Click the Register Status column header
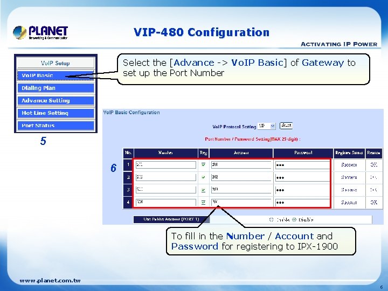The height and width of the screenshot is (291, 388). [x=349, y=153]
